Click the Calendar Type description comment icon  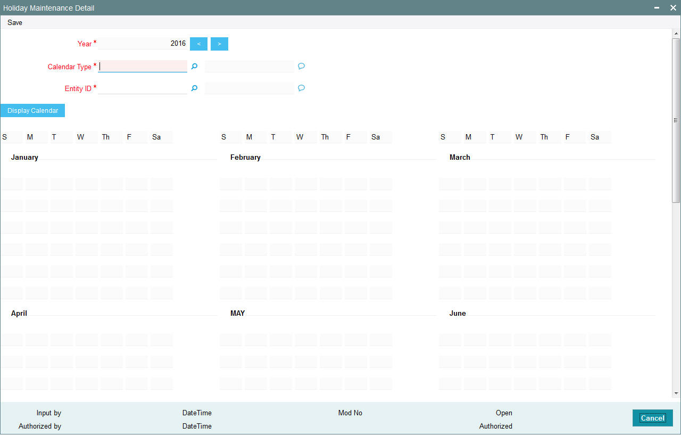(301, 67)
